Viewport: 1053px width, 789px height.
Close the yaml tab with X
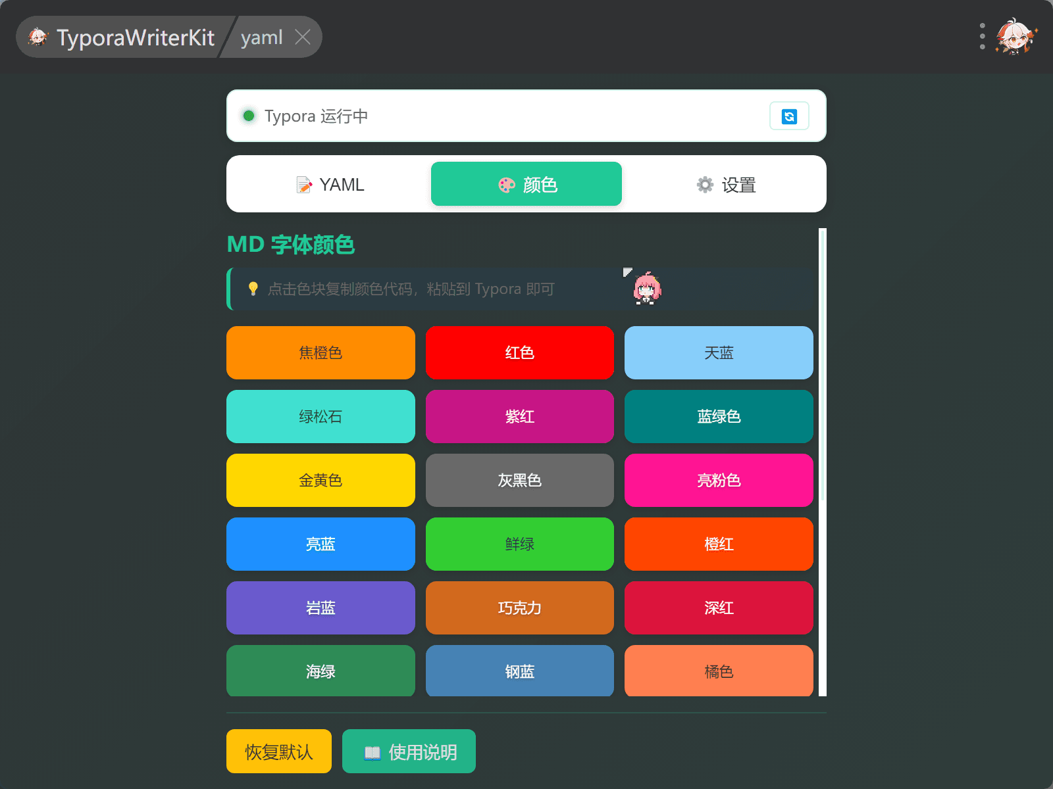click(303, 37)
